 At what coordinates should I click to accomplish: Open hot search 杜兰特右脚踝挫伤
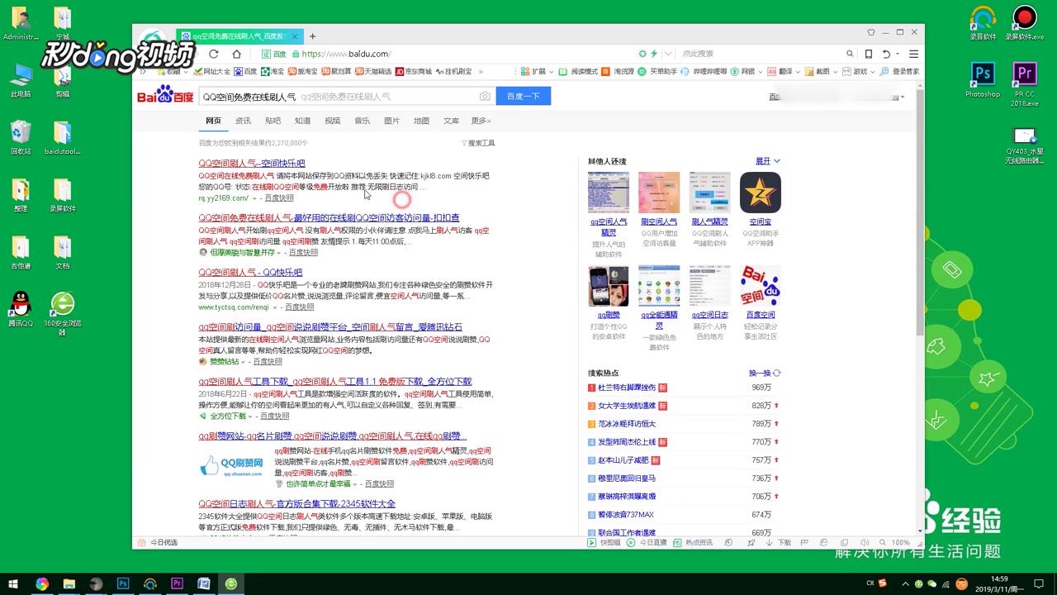[627, 388]
